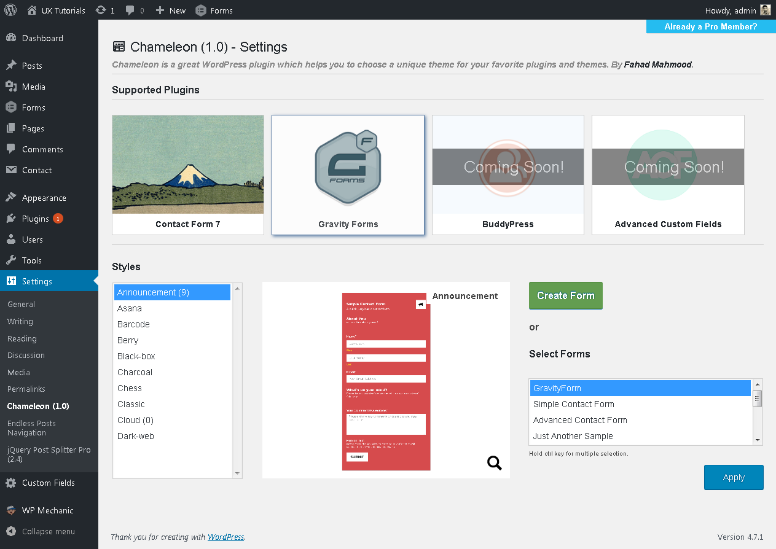The height and width of the screenshot is (549, 776).
Task: Open jQuery Post Splitter Pro submenu
Action: 49,454
